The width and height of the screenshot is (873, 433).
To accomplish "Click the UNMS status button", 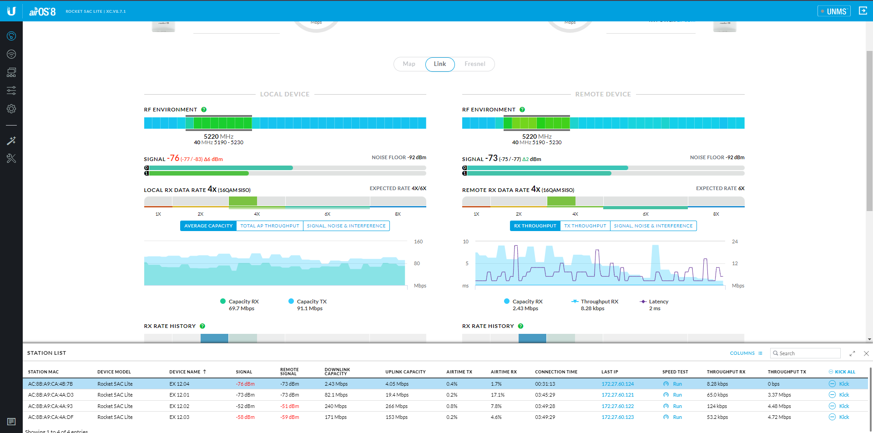I will point(834,11).
